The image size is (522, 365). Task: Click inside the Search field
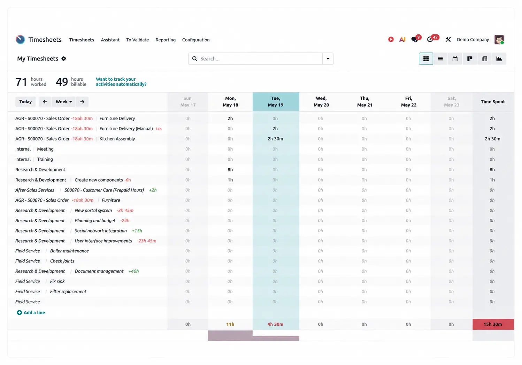[261, 59]
